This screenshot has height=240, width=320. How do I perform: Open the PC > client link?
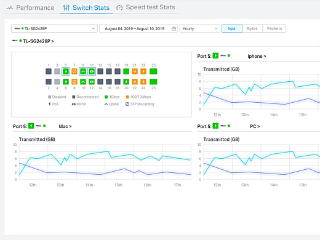[x=255, y=126]
